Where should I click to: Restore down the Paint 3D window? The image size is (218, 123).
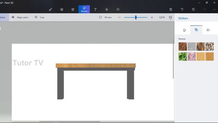(x=207, y=3)
